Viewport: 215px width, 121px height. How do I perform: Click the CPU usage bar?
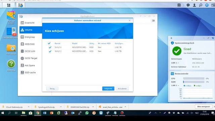tap(193, 78)
